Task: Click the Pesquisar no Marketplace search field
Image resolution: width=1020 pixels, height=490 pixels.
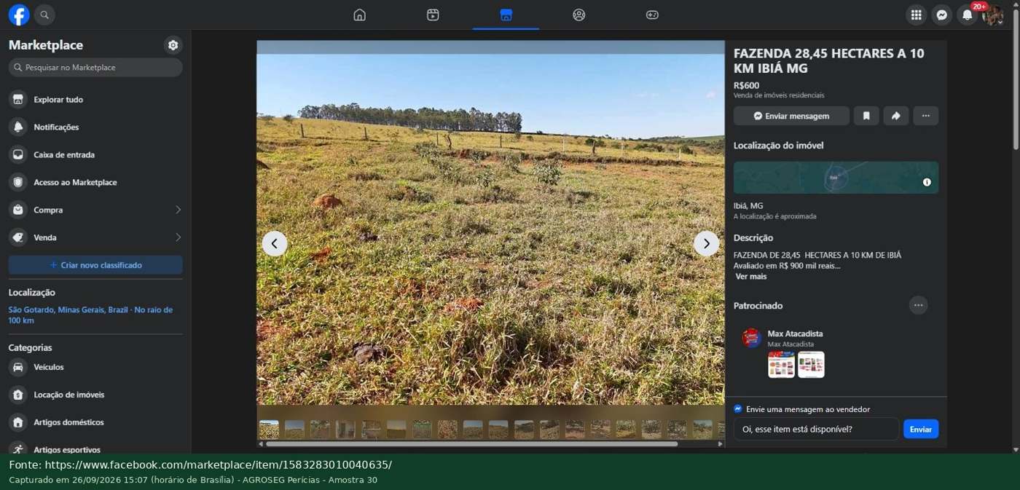Action: (x=95, y=67)
